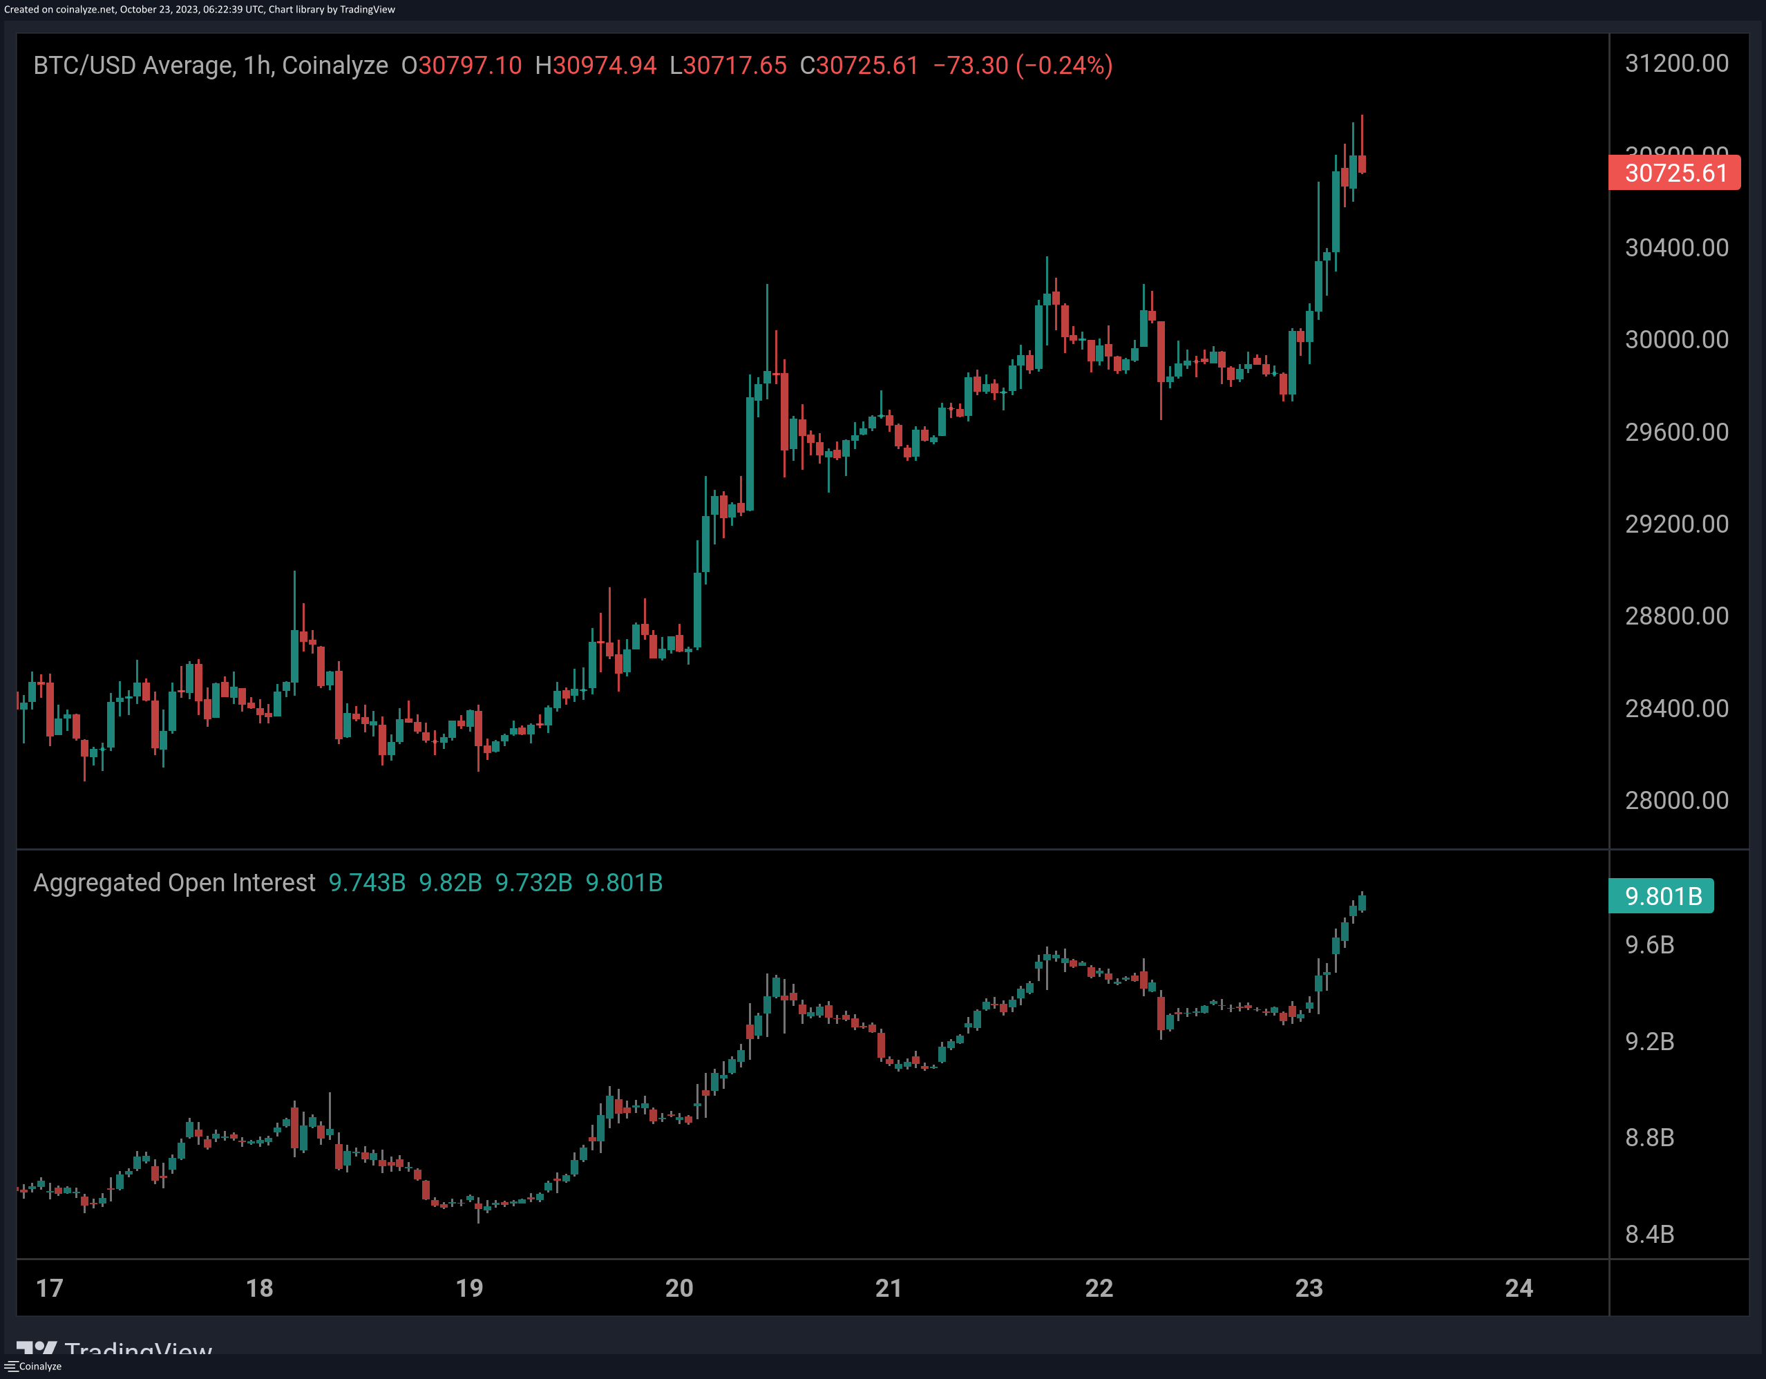Open the TradingView wordmark link
1766x1379 pixels.
click(x=138, y=1349)
